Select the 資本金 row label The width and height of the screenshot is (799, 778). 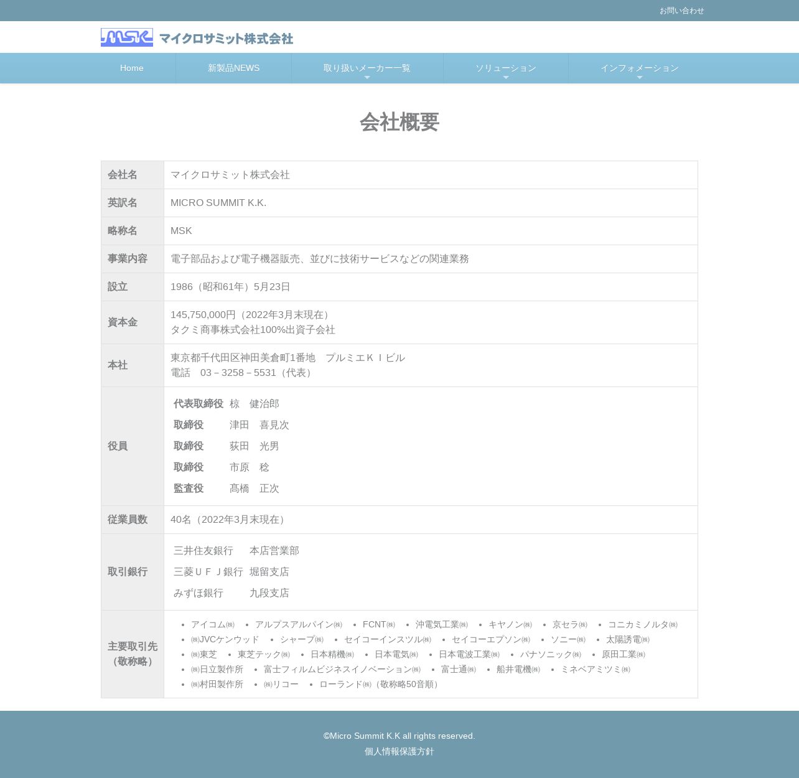click(x=123, y=322)
